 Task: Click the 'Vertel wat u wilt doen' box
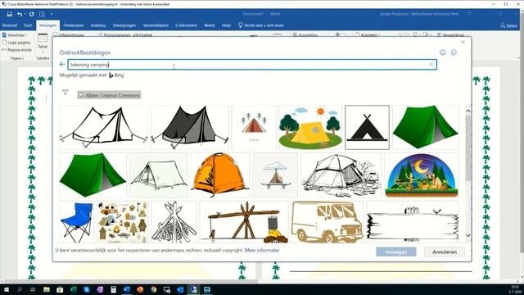(x=261, y=25)
